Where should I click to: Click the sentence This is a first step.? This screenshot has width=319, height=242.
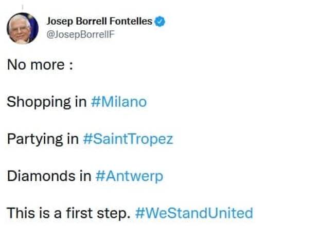68,213
